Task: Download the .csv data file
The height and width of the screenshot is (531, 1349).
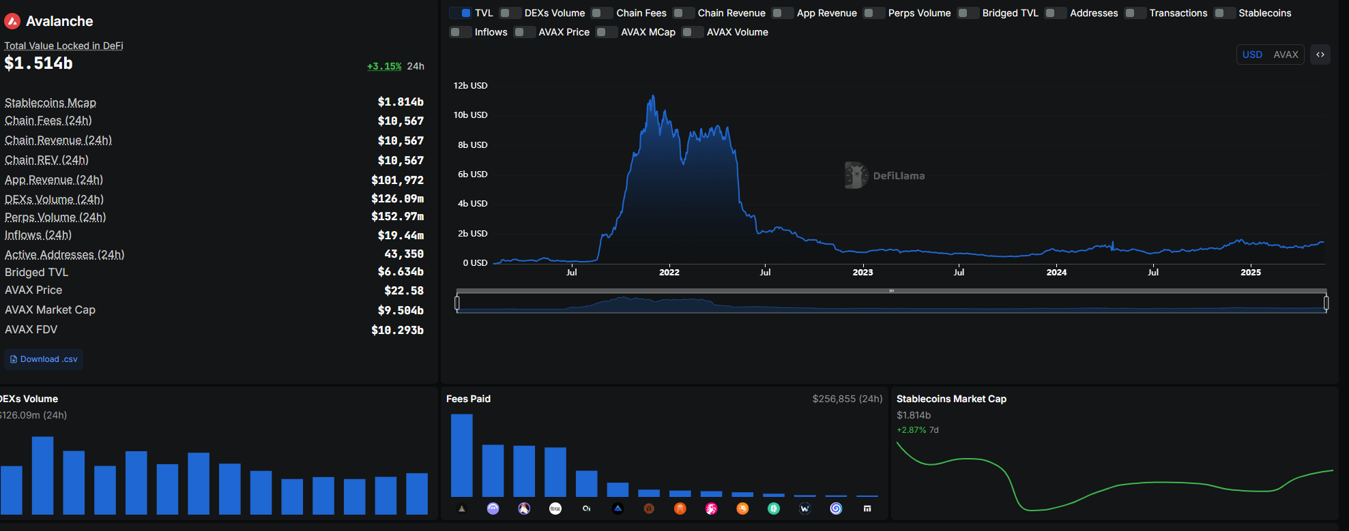Action: click(x=44, y=359)
